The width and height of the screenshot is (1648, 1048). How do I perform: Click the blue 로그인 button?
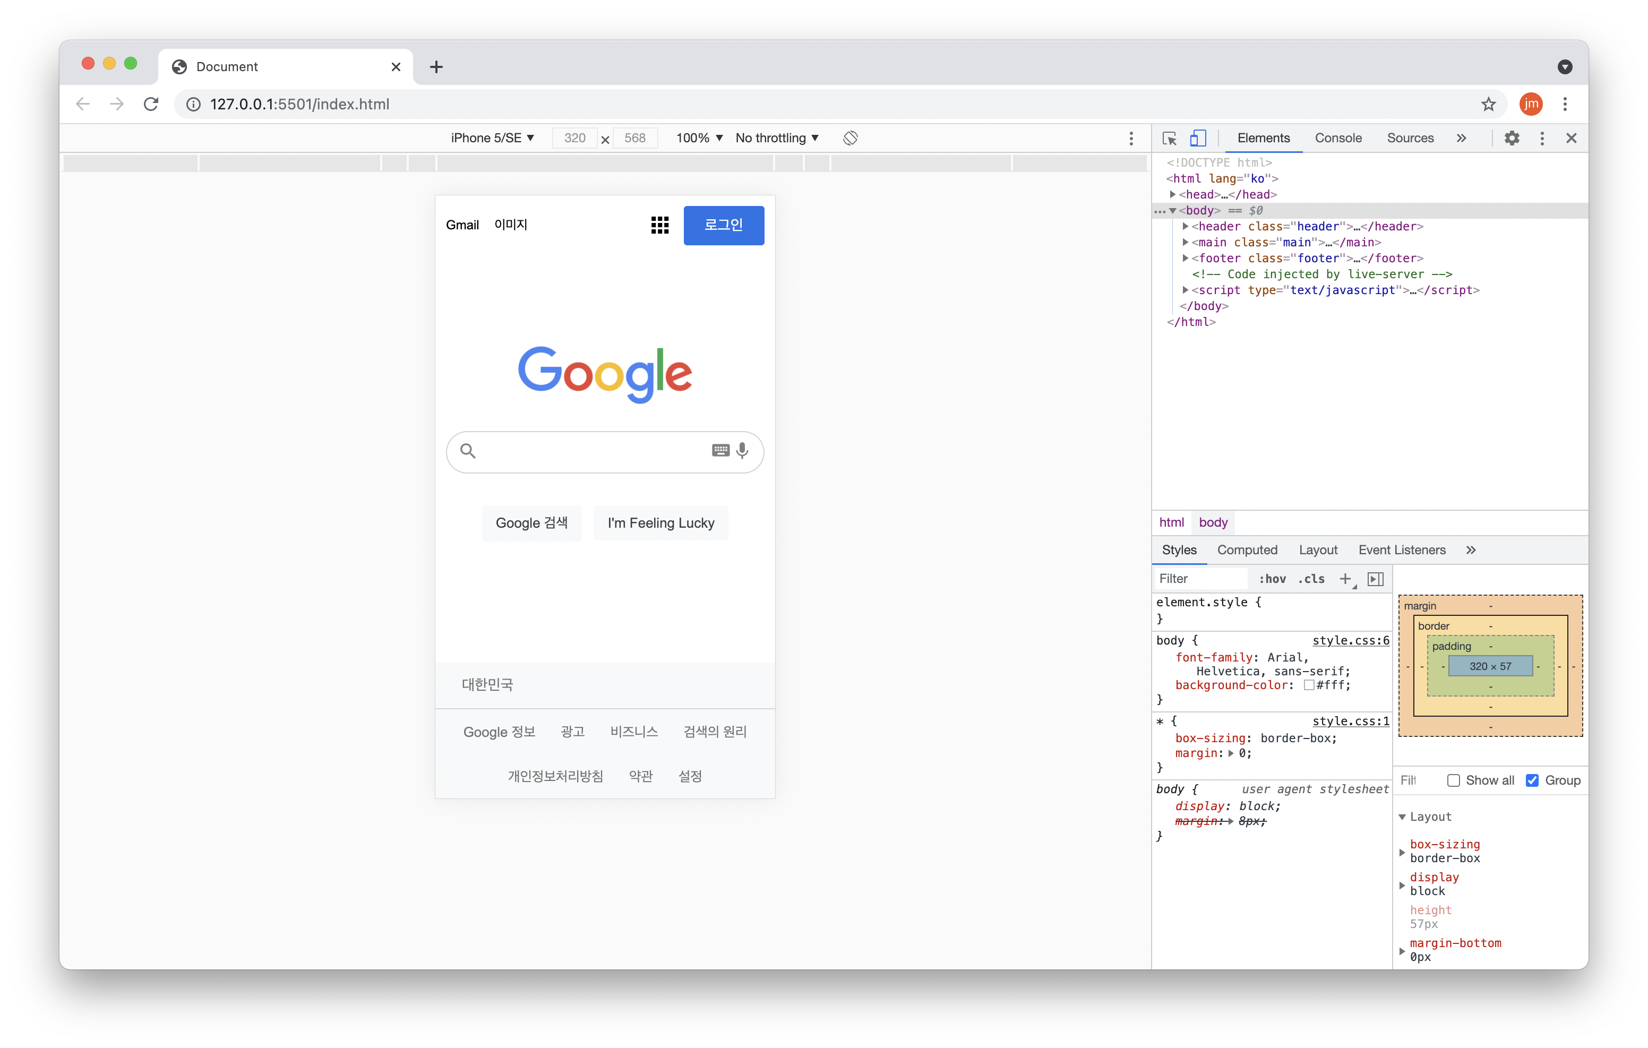tap(724, 225)
